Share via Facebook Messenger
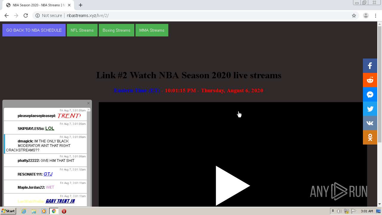This screenshot has width=382, height=215. [370, 94]
